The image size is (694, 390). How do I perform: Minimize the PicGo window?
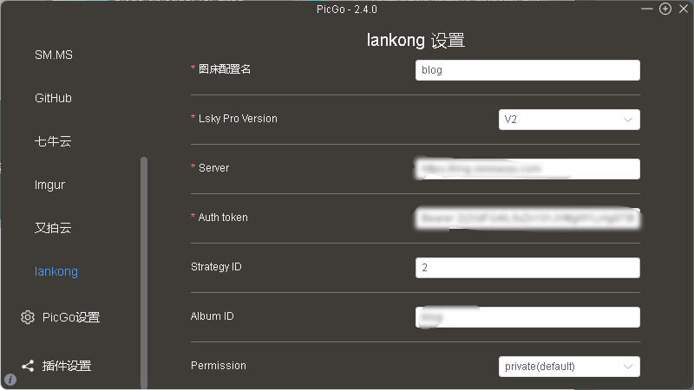click(x=648, y=9)
